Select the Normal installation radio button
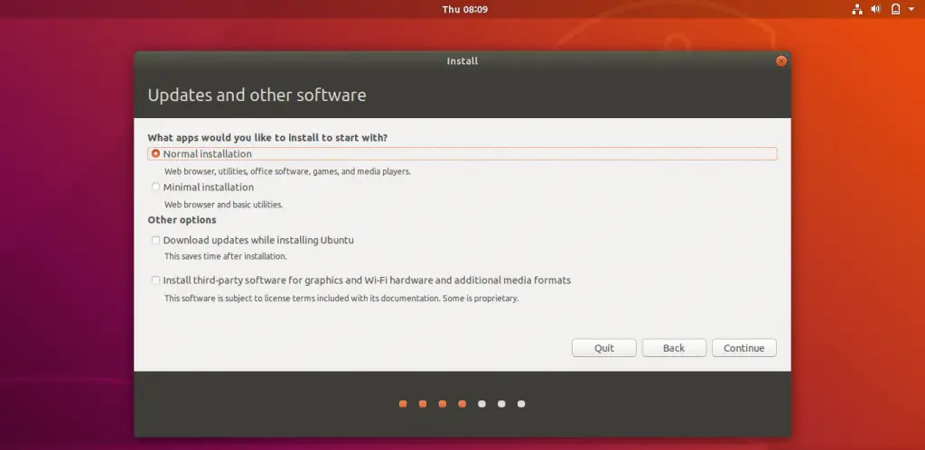The width and height of the screenshot is (925, 450). (x=155, y=153)
